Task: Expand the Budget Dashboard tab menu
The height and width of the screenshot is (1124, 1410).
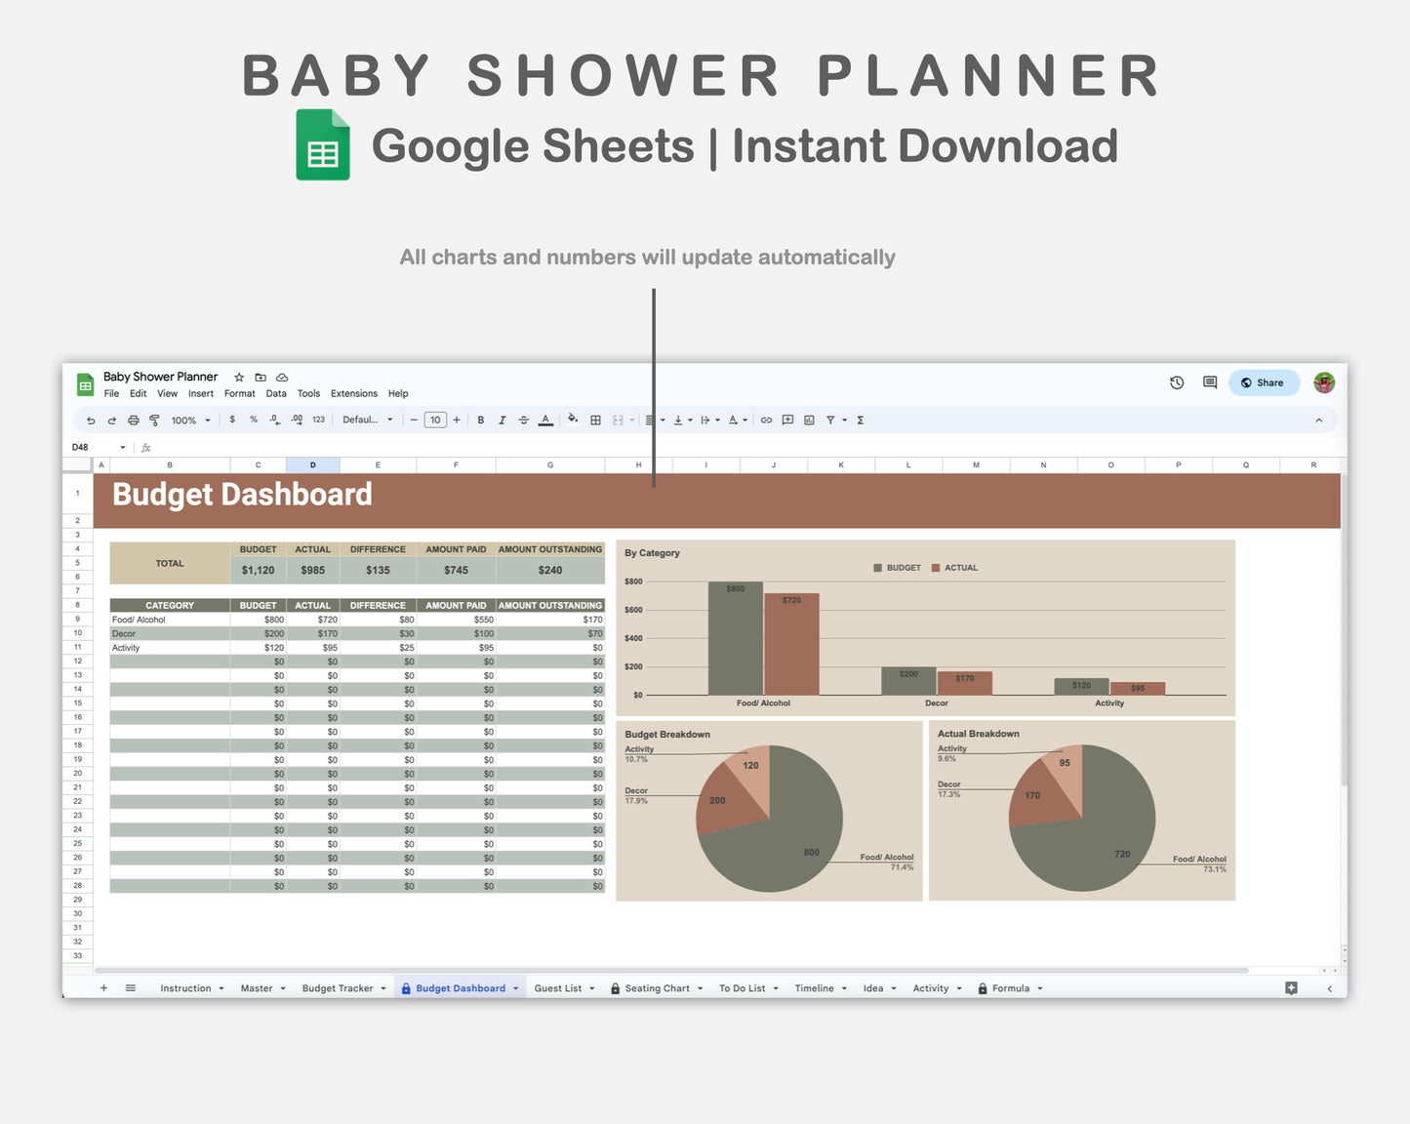Action: (515, 987)
